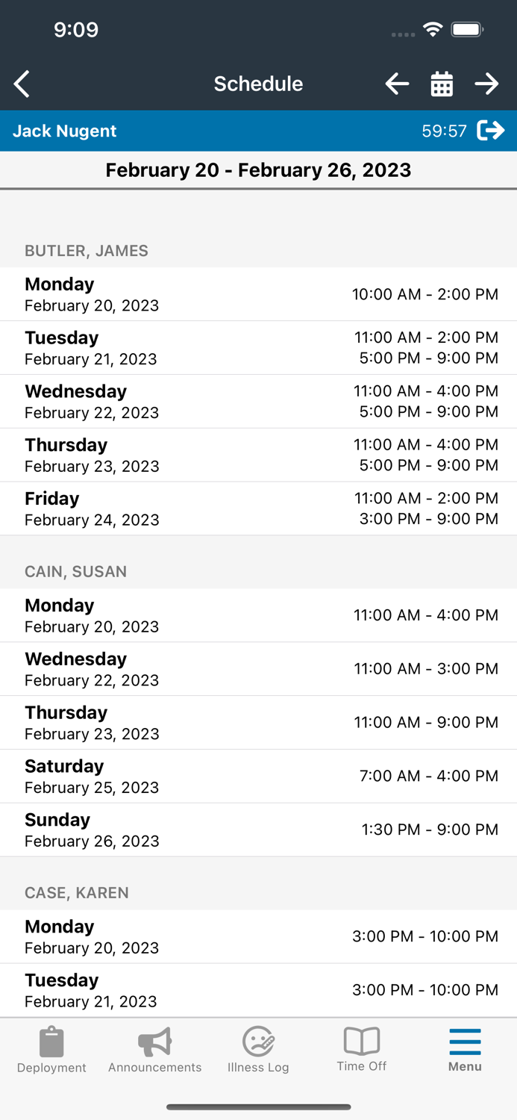Screen dimensions: 517x1120
Task: Tap the back chevron in the top bar
Action: click(x=21, y=84)
